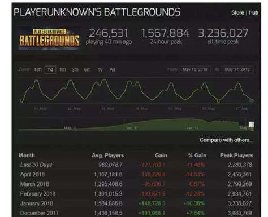
Task: Click the -14.53% gain value
Action: point(194,175)
